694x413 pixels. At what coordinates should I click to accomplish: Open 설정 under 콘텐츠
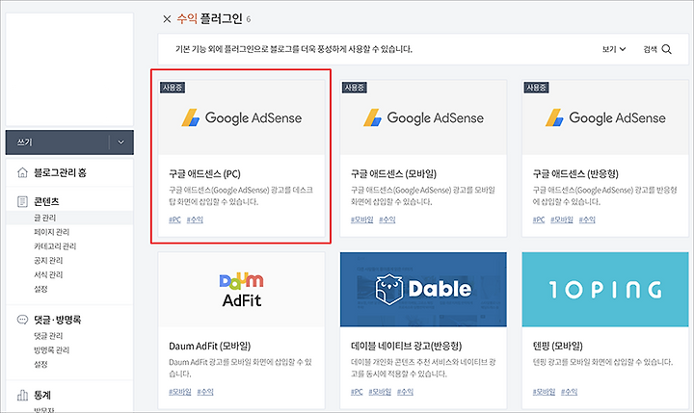click(x=40, y=289)
